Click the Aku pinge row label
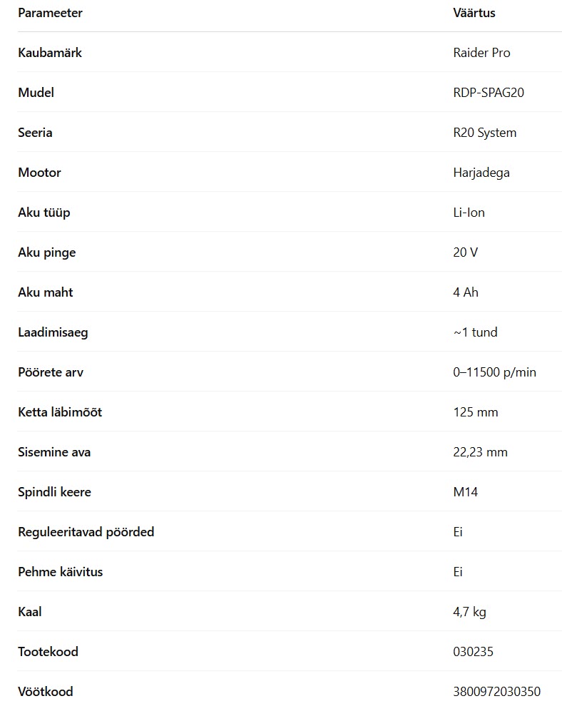 pos(46,252)
